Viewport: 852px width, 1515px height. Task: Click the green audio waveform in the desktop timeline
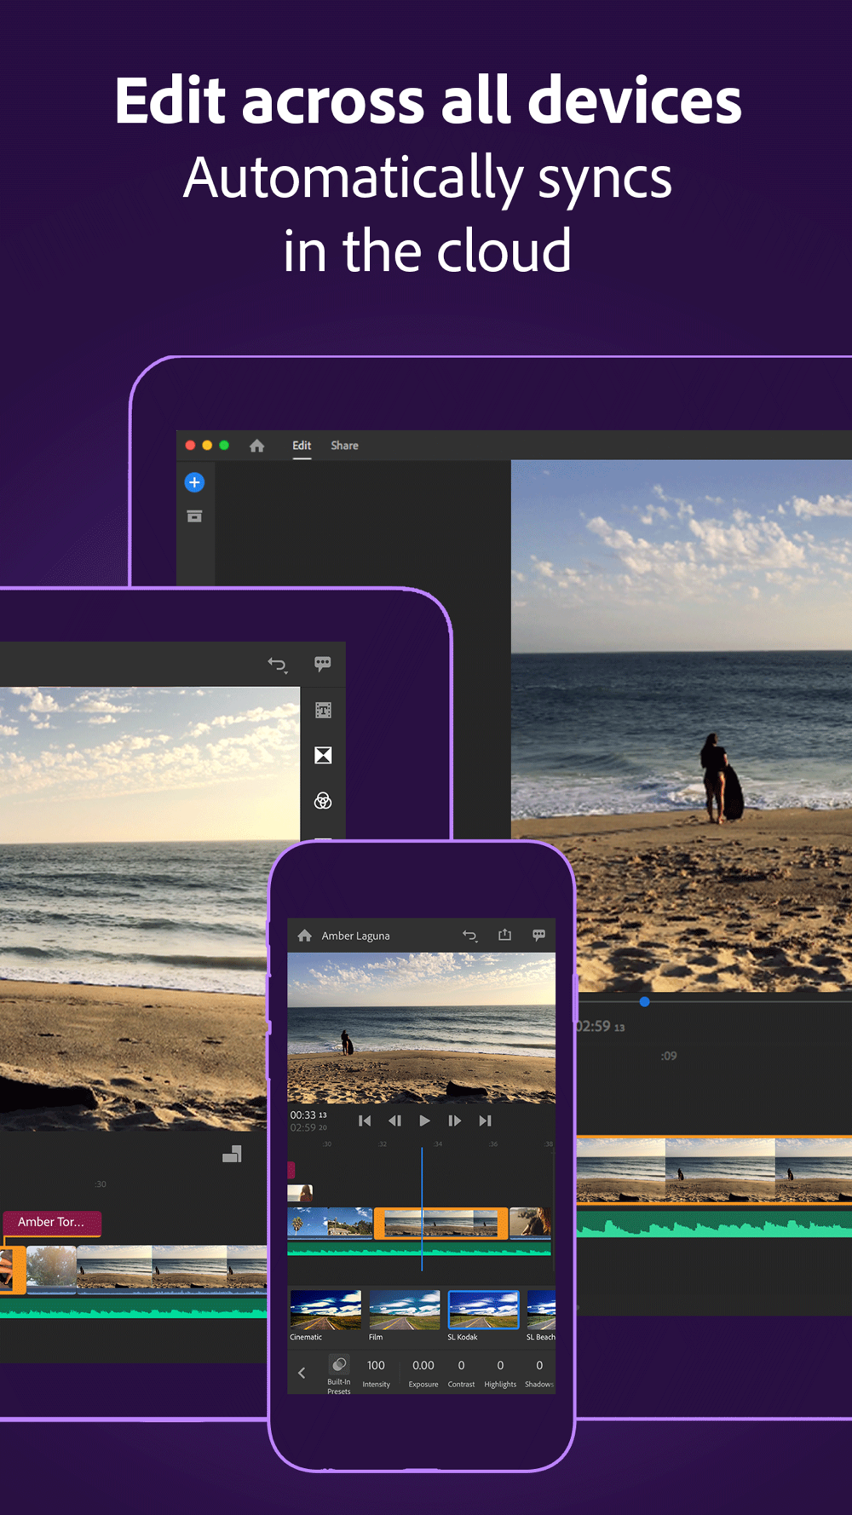point(714,1225)
